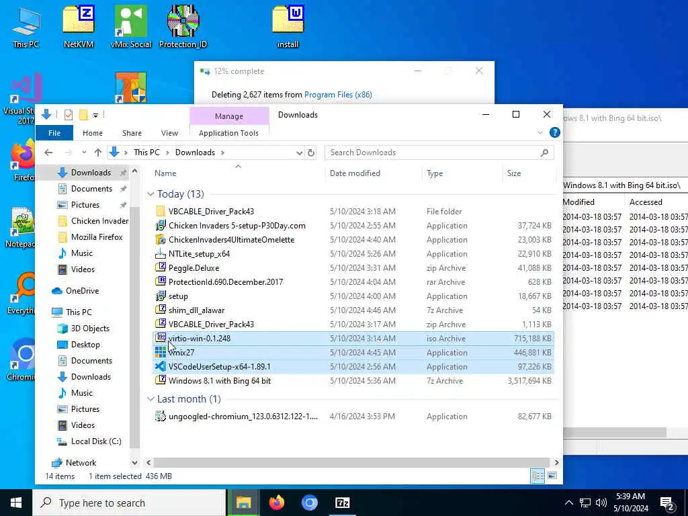Open the install folder on desktop
This screenshot has height=516, width=688.
[288, 27]
